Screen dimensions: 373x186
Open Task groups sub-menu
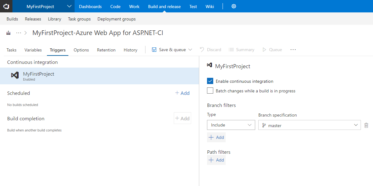[79, 19]
